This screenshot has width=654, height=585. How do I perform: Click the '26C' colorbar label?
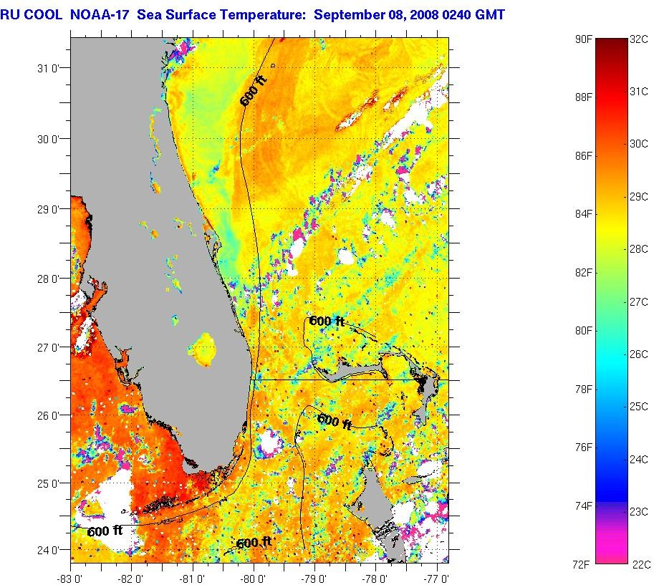pos(638,354)
